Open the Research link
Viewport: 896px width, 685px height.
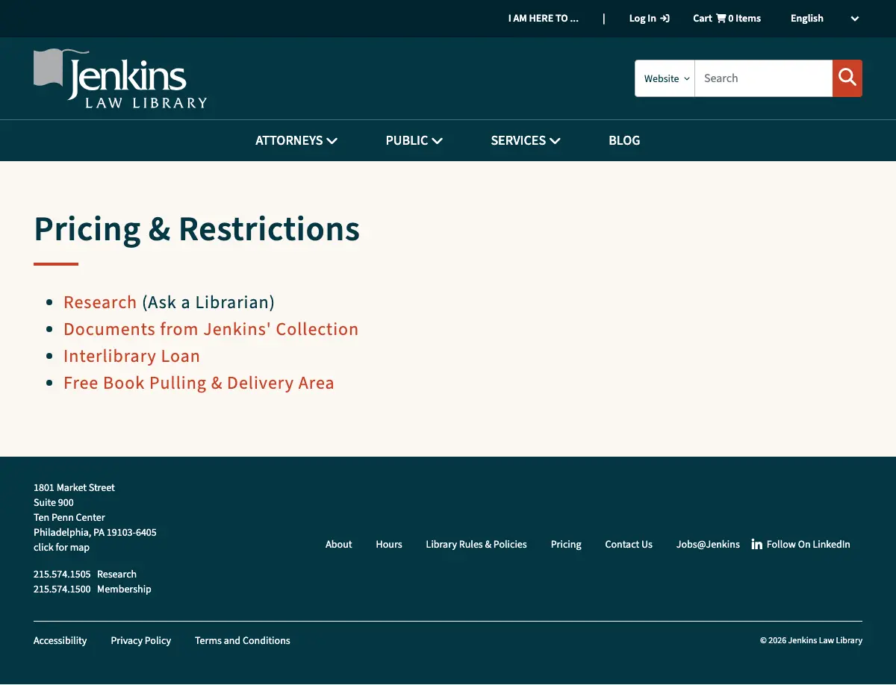tap(100, 302)
